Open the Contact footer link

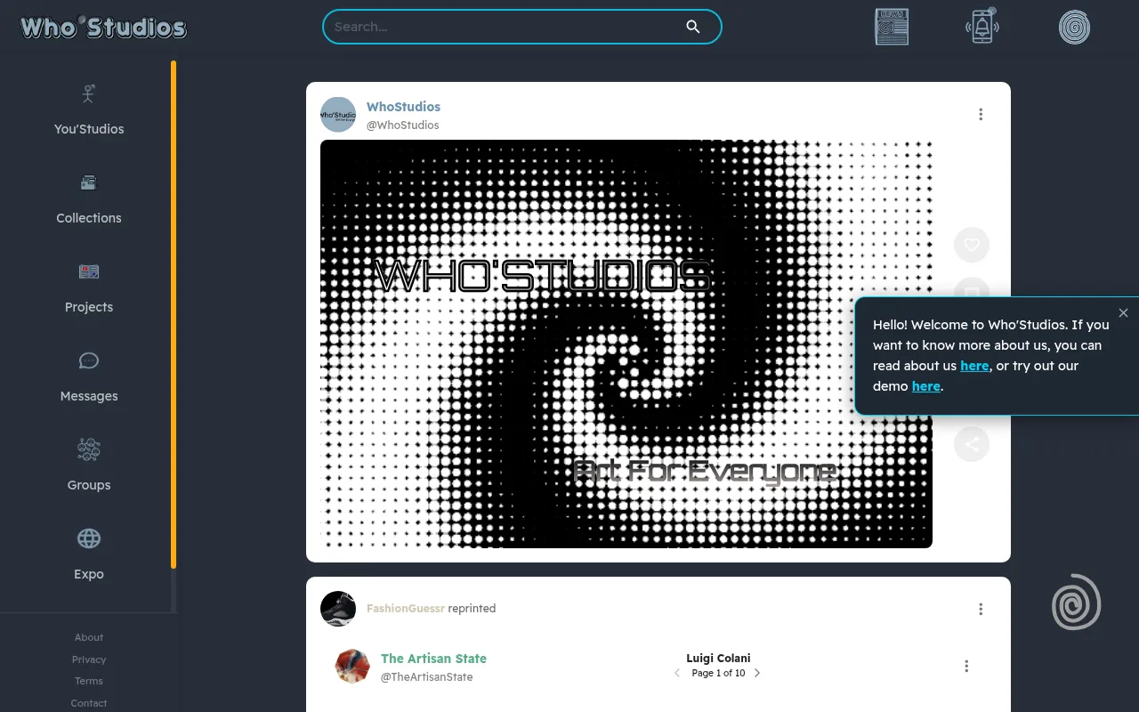(89, 703)
